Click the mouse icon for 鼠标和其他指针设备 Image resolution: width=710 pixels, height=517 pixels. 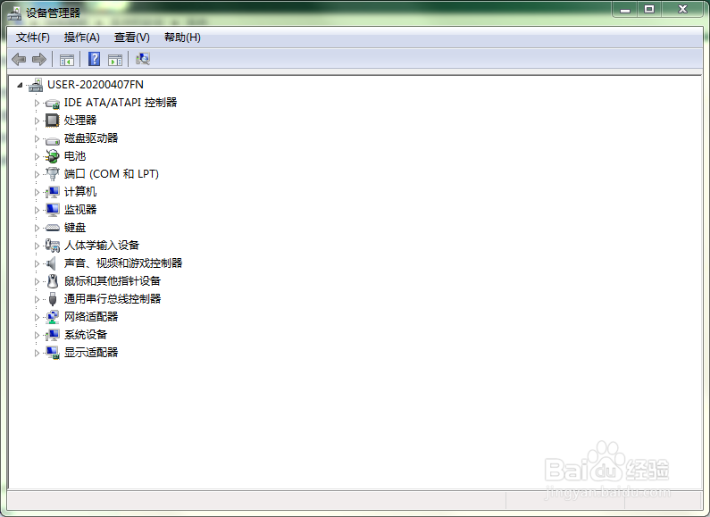53,281
